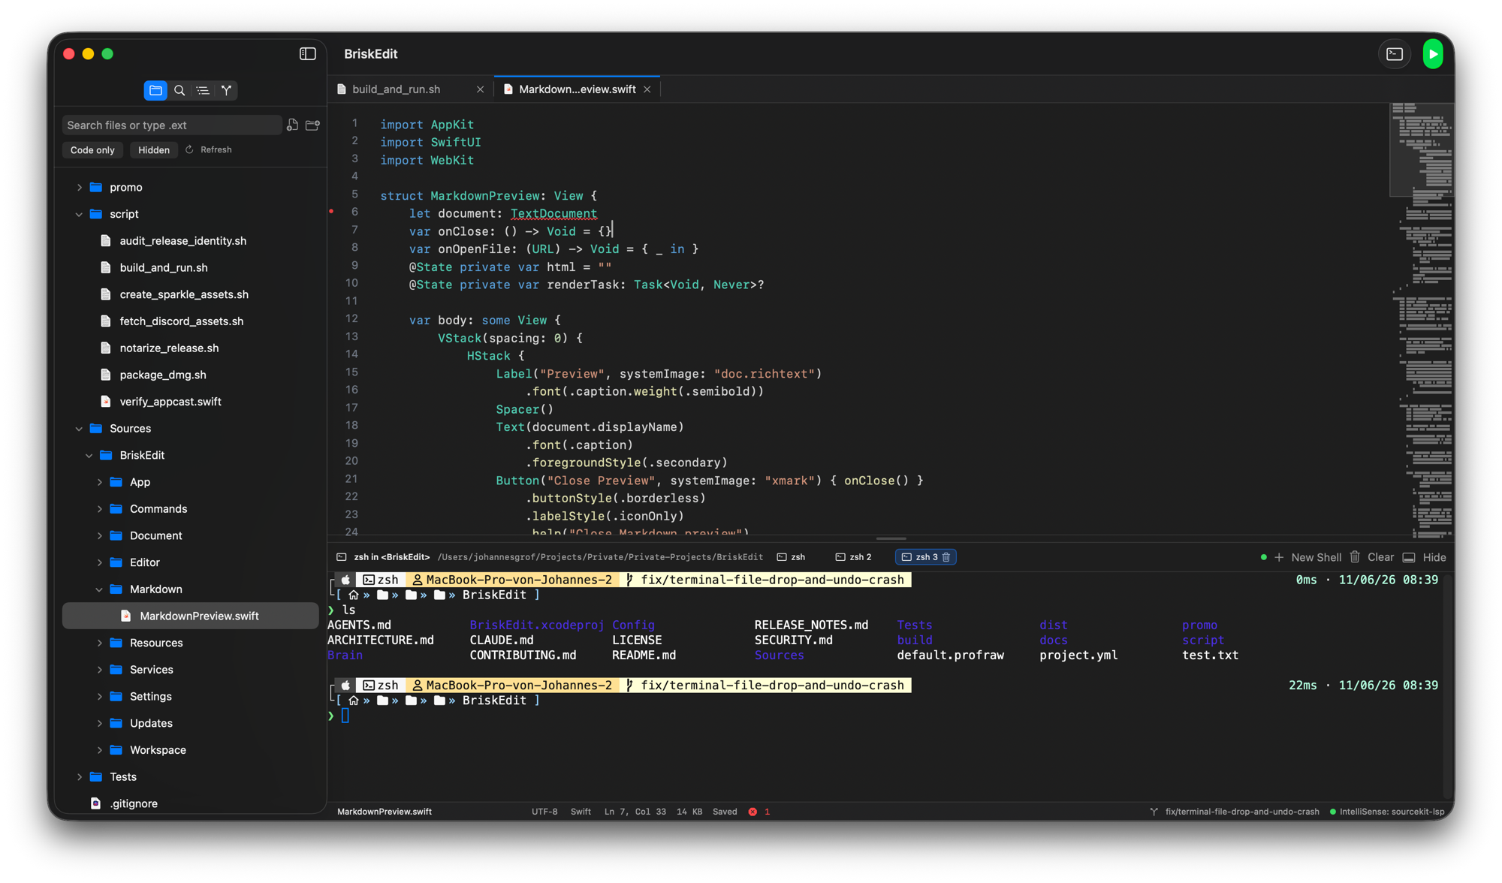This screenshot has height=883, width=1502.
Task: Click the terminal icon left of zsh in <BriskEdit>
Action: [x=342, y=557]
